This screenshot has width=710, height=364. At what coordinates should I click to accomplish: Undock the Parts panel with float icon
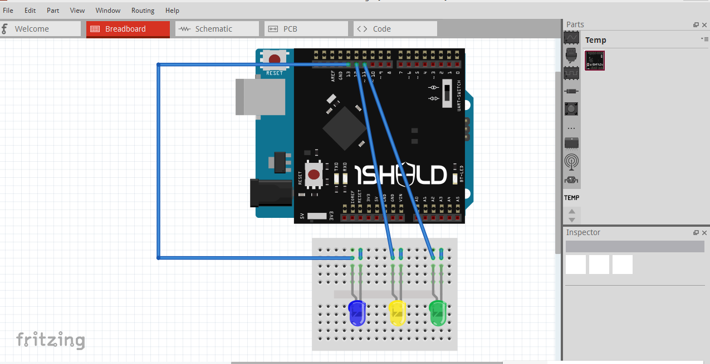pyautogui.click(x=696, y=25)
